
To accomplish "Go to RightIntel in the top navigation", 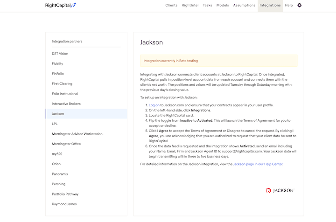I will point(190,5).
